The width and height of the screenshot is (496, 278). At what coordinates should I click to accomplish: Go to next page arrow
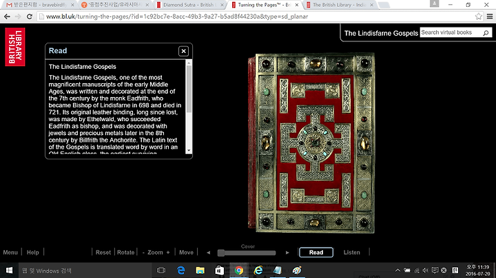287,253
